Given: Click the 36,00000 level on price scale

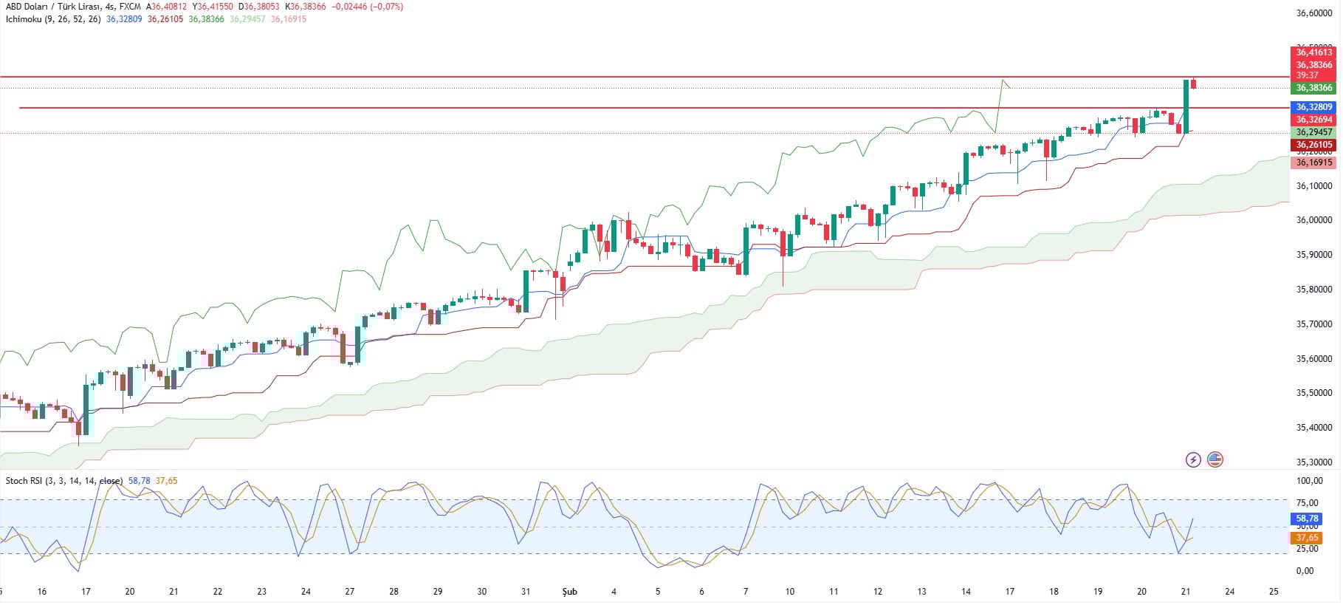Looking at the screenshot, I should (1314, 220).
